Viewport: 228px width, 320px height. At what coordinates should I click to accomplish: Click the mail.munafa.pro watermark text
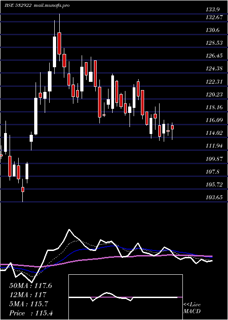[51, 5]
